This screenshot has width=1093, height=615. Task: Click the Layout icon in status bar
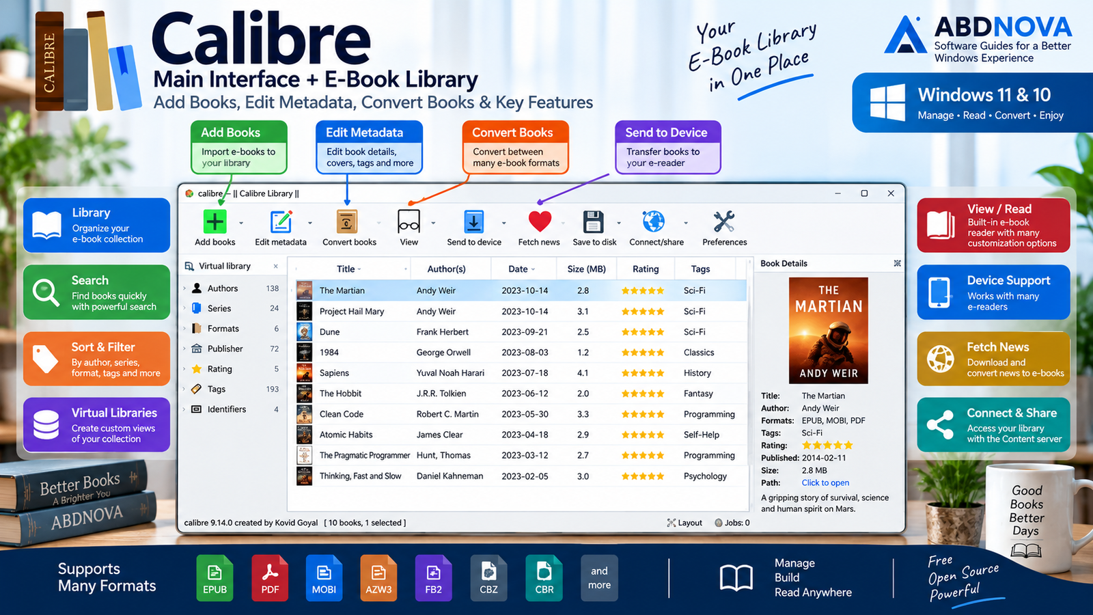point(672,523)
